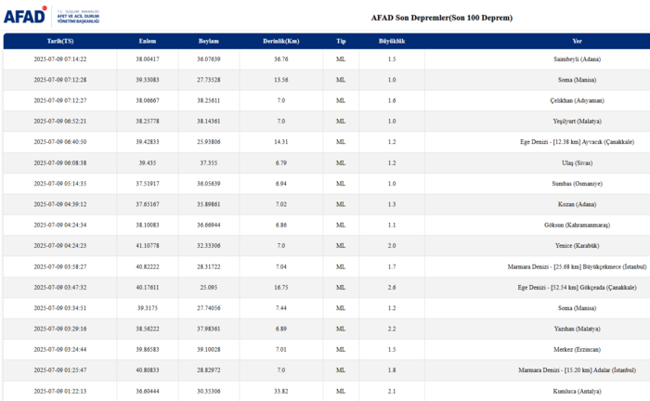Select the Yenice (Karabük) location cell
Image resolution: width=650 pixels, height=401 pixels.
[577, 245]
